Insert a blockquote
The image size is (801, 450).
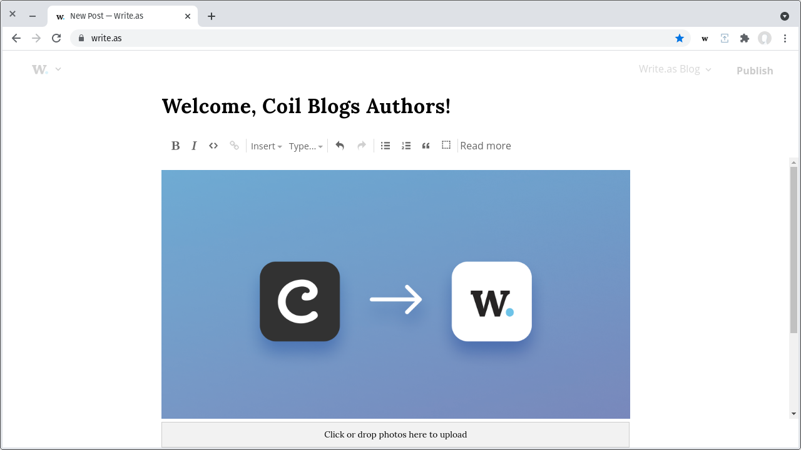(x=426, y=145)
